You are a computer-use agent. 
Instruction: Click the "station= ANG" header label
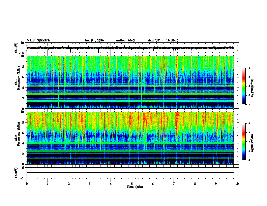tap(125, 40)
